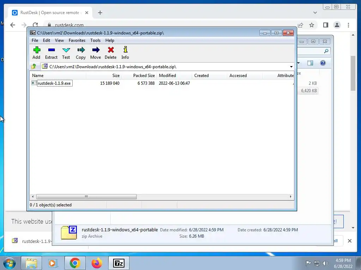
Task: Click the 7z icon in the title bar
Action: [x=33, y=33]
